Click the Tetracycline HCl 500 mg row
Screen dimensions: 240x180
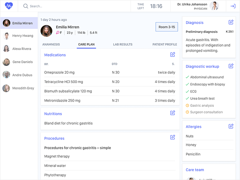110,82
